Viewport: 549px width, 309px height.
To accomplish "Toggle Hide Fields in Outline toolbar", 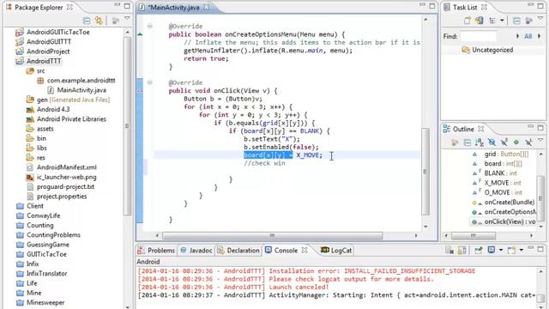I will [x=492, y=142].
